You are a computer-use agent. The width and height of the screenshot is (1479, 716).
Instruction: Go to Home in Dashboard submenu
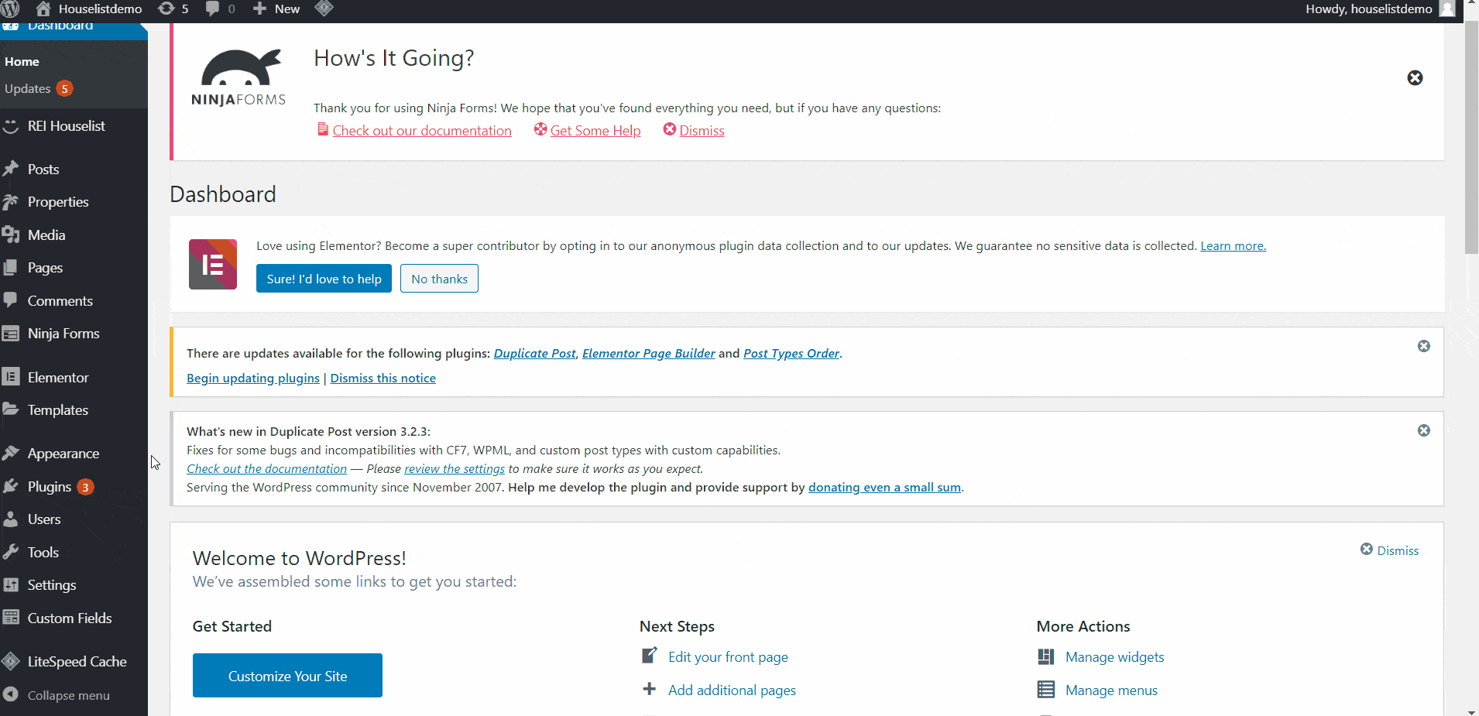[x=22, y=61]
